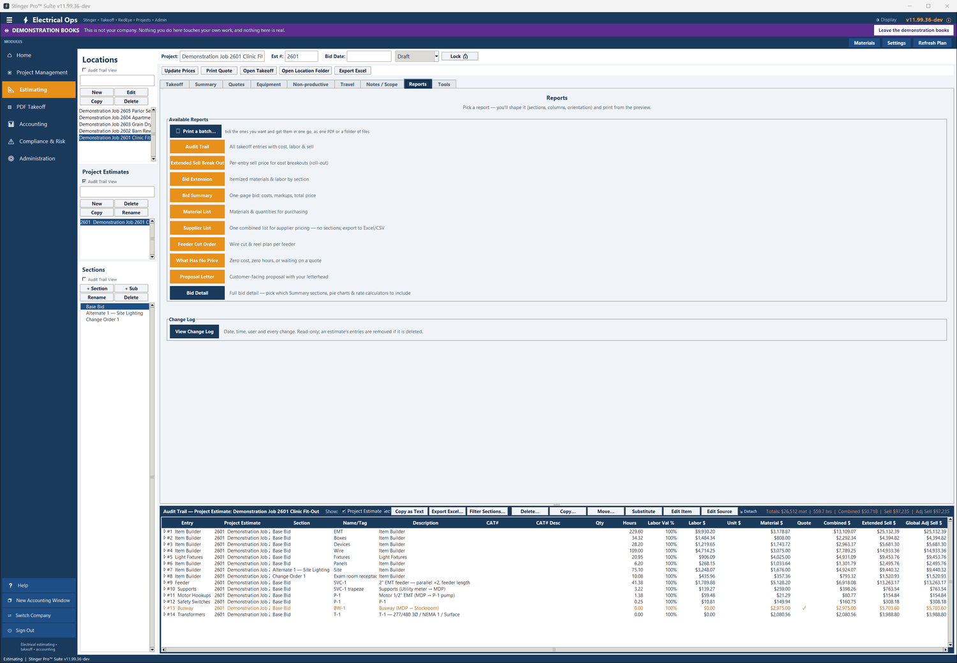Open the hamburger menu icon
This screenshot has height=663, width=957.
tap(10, 20)
